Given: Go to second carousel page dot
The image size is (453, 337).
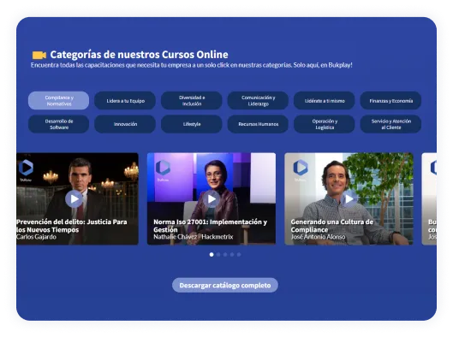Looking at the screenshot, I should pyautogui.click(x=218, y=255).
